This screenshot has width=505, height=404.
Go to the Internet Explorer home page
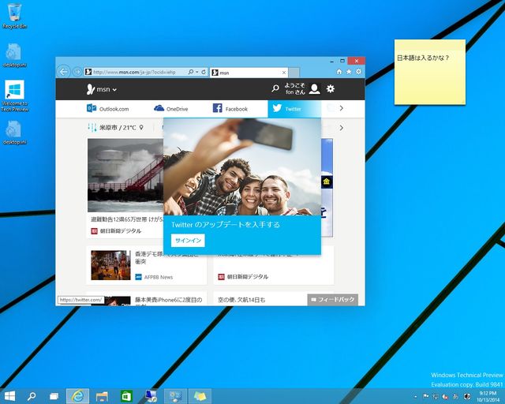[339, 72]
